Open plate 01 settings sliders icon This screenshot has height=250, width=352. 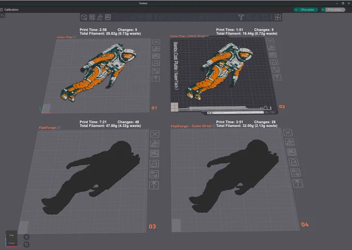[x=156, y=71]
